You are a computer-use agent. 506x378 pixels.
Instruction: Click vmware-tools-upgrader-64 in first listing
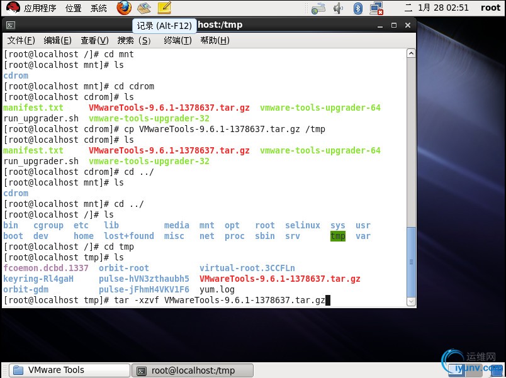[x=320, y=108]
